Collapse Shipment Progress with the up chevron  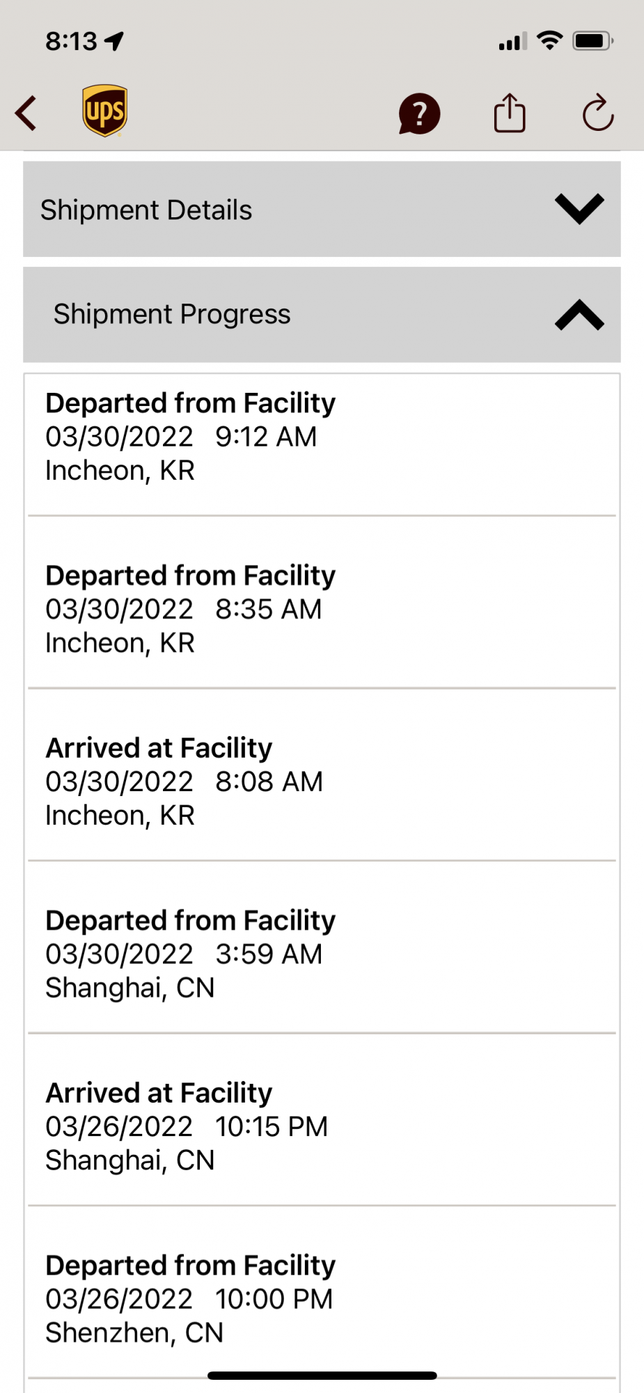tap(579, 315)
